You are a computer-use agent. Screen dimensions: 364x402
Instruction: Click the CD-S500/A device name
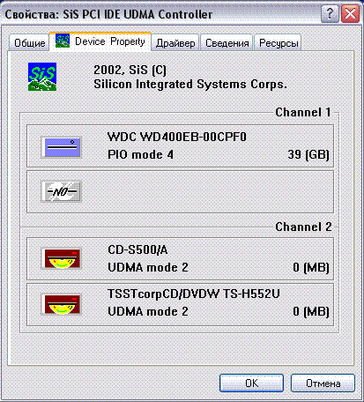pos(137,249)
